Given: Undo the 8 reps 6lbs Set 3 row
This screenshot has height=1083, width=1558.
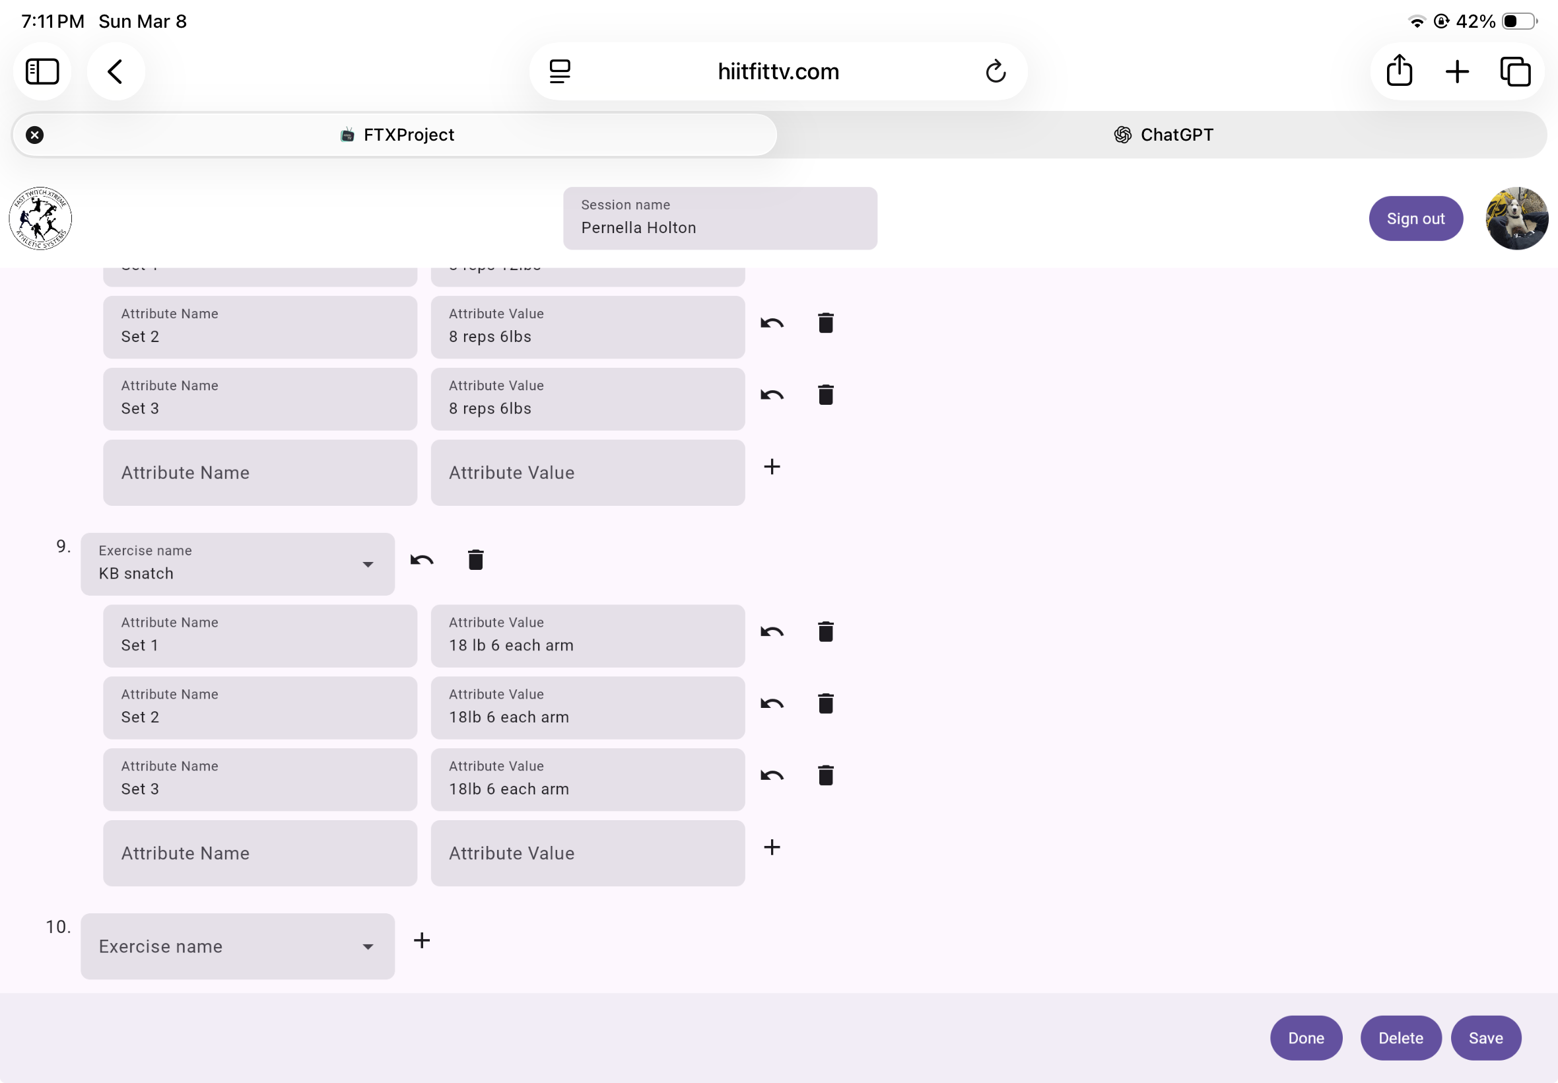Looking at the screenshot, I should pos(772,395).
